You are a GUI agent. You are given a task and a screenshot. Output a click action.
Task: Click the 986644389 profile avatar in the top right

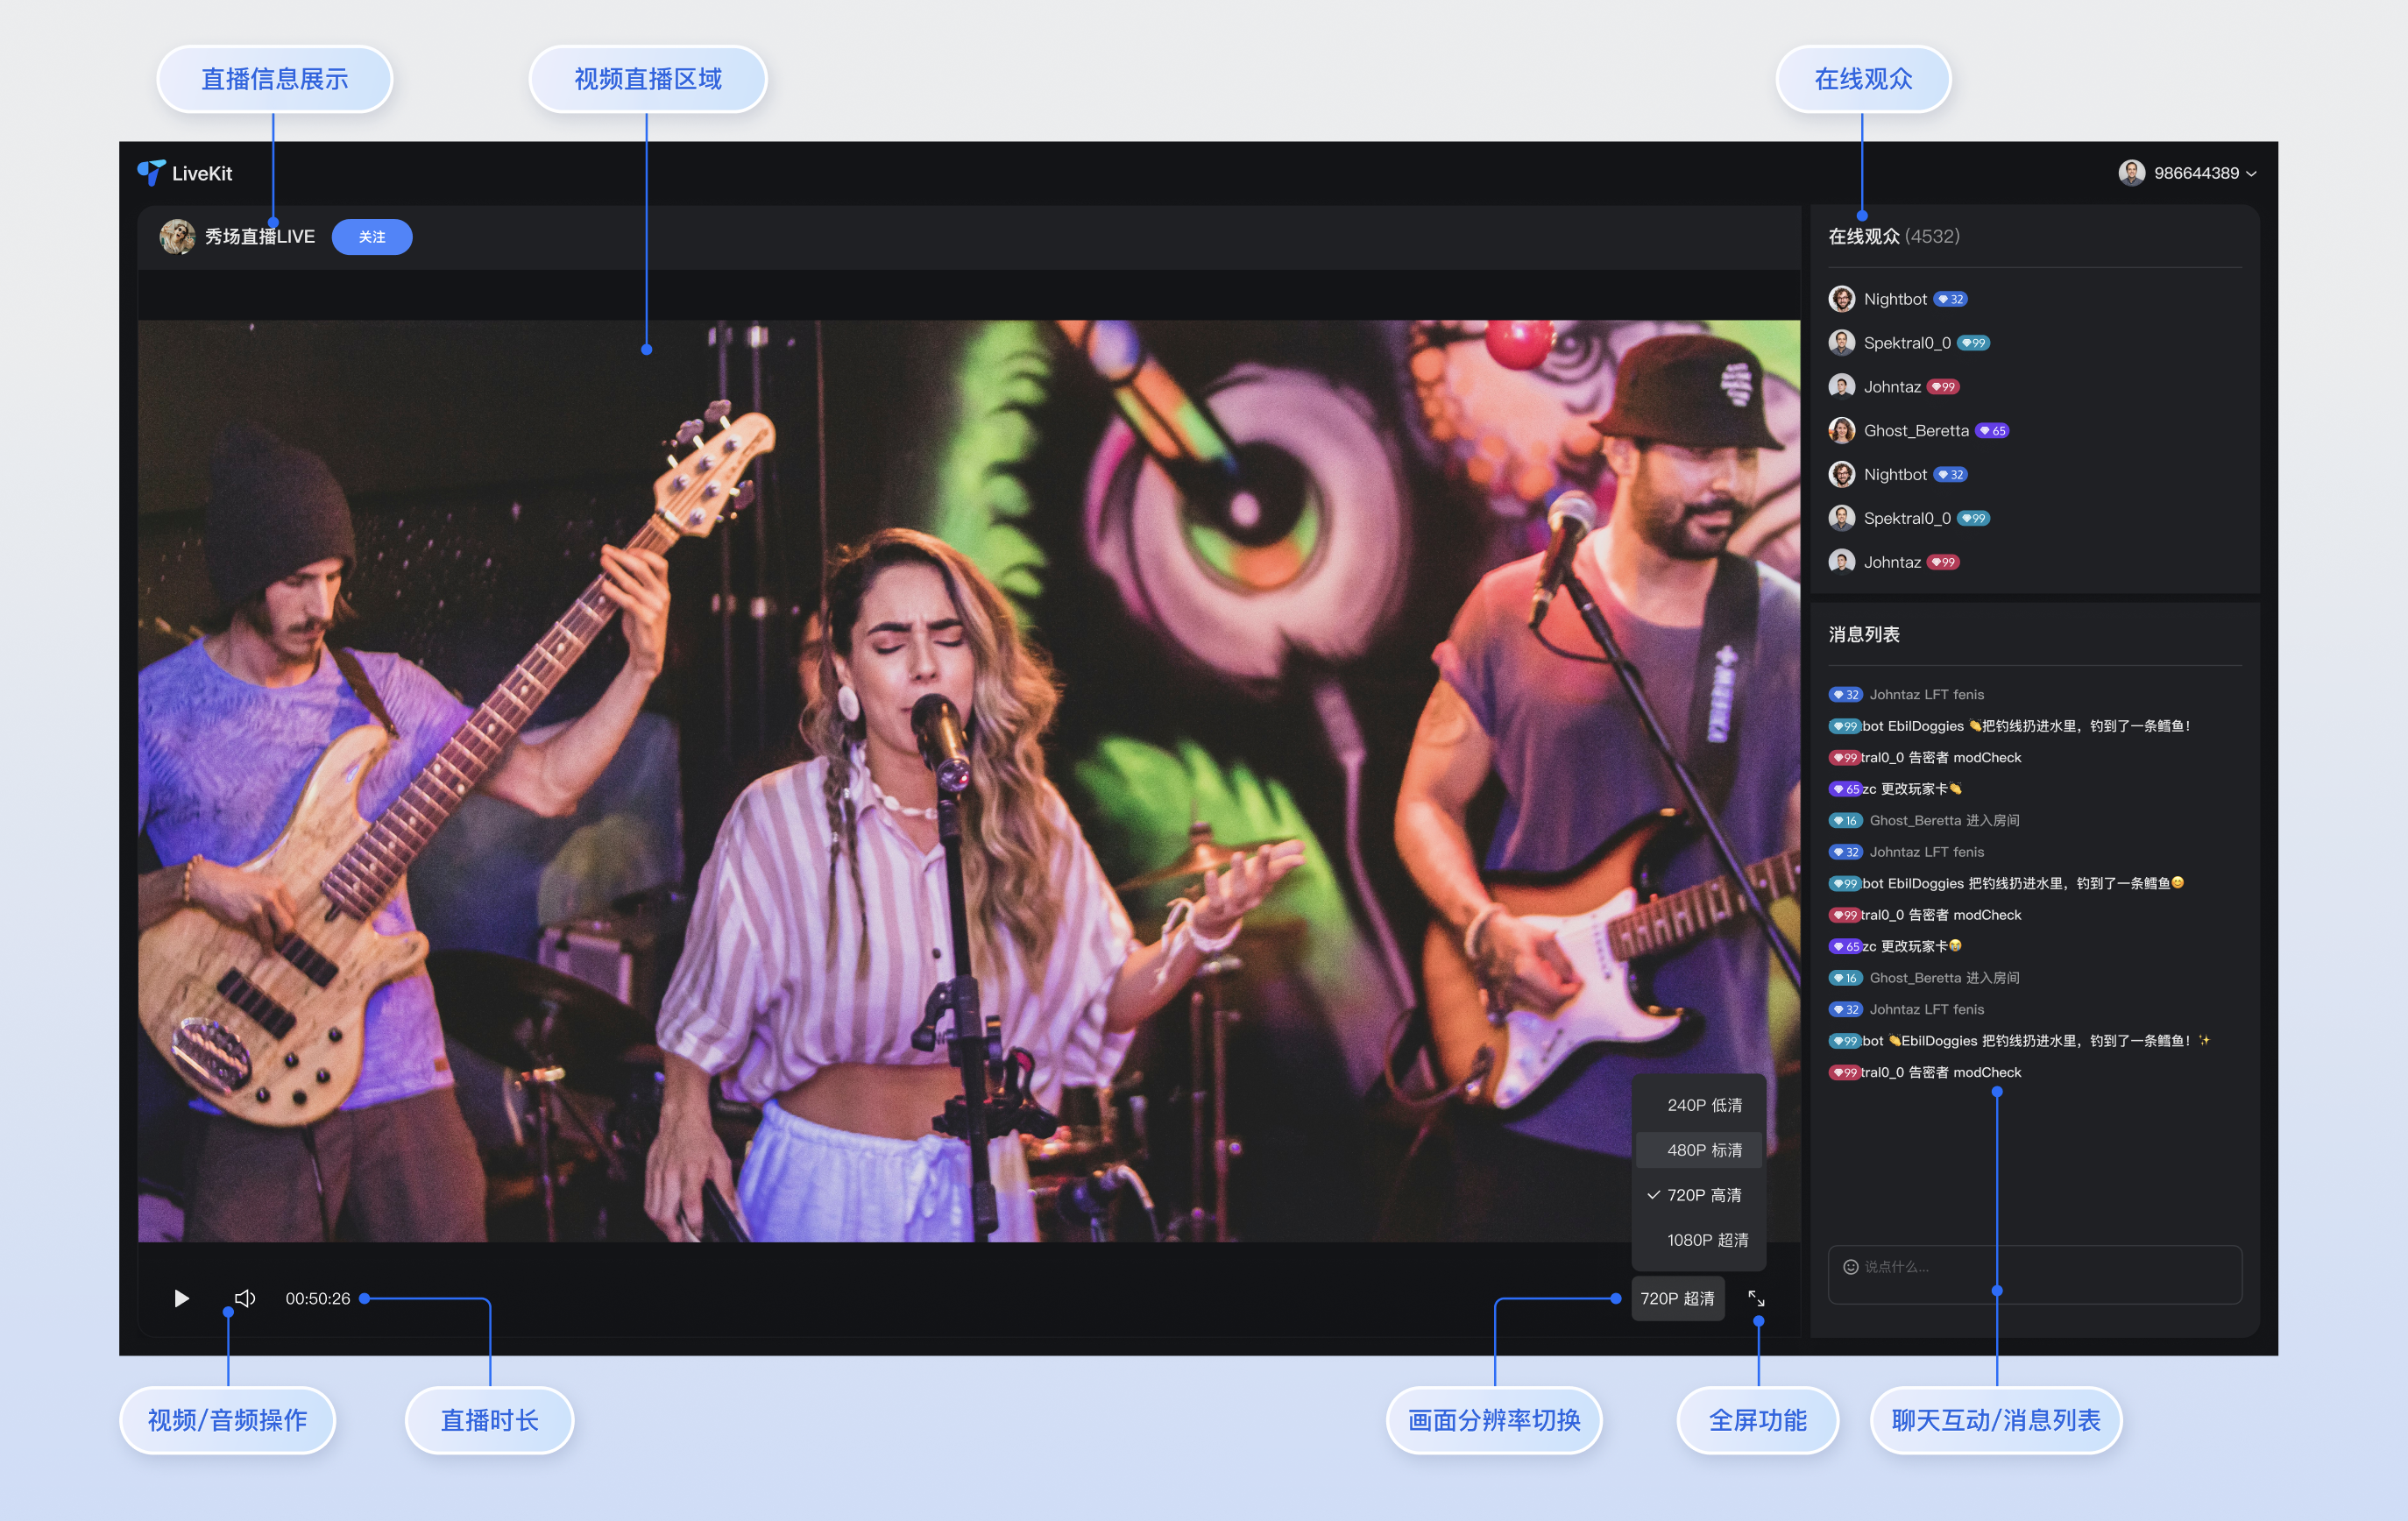[x=2131, y=173]
